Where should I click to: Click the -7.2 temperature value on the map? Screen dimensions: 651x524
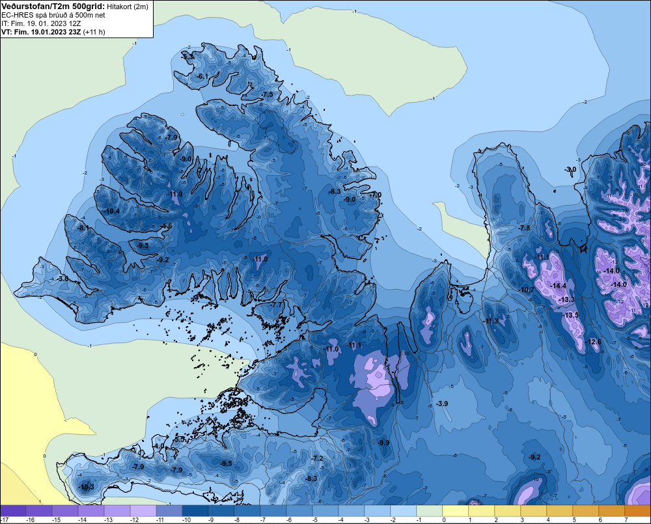317,459
